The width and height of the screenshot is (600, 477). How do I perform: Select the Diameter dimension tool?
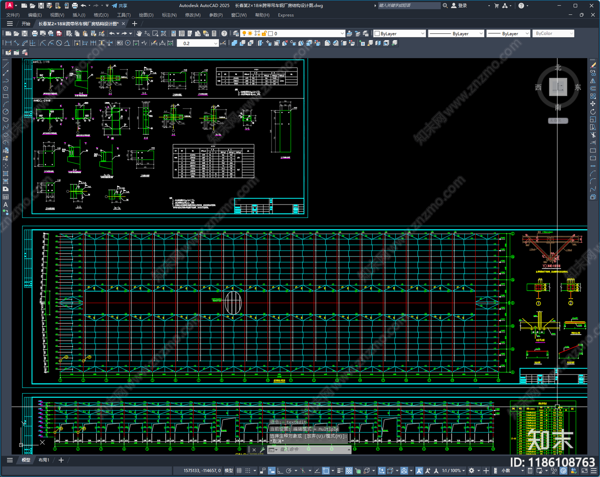59,43
